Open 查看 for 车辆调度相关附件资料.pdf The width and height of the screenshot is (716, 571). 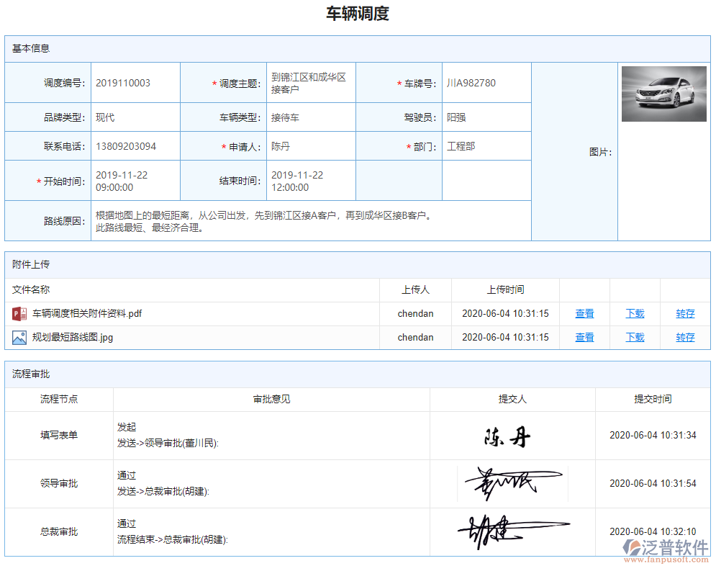(584, 313)
